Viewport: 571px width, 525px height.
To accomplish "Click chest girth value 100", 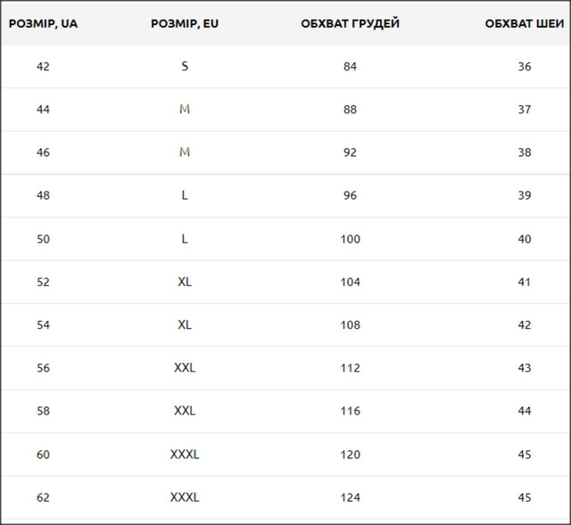I will pyautogui.click(x=350, y=239).
